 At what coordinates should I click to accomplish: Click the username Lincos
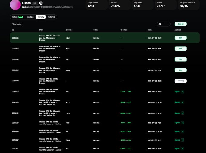[x=26, y=3]
